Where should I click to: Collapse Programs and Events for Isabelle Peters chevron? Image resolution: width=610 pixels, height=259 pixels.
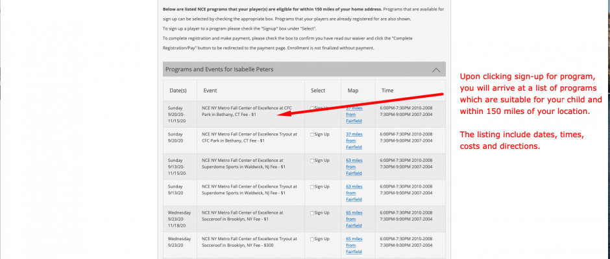[x=436, y=71]
